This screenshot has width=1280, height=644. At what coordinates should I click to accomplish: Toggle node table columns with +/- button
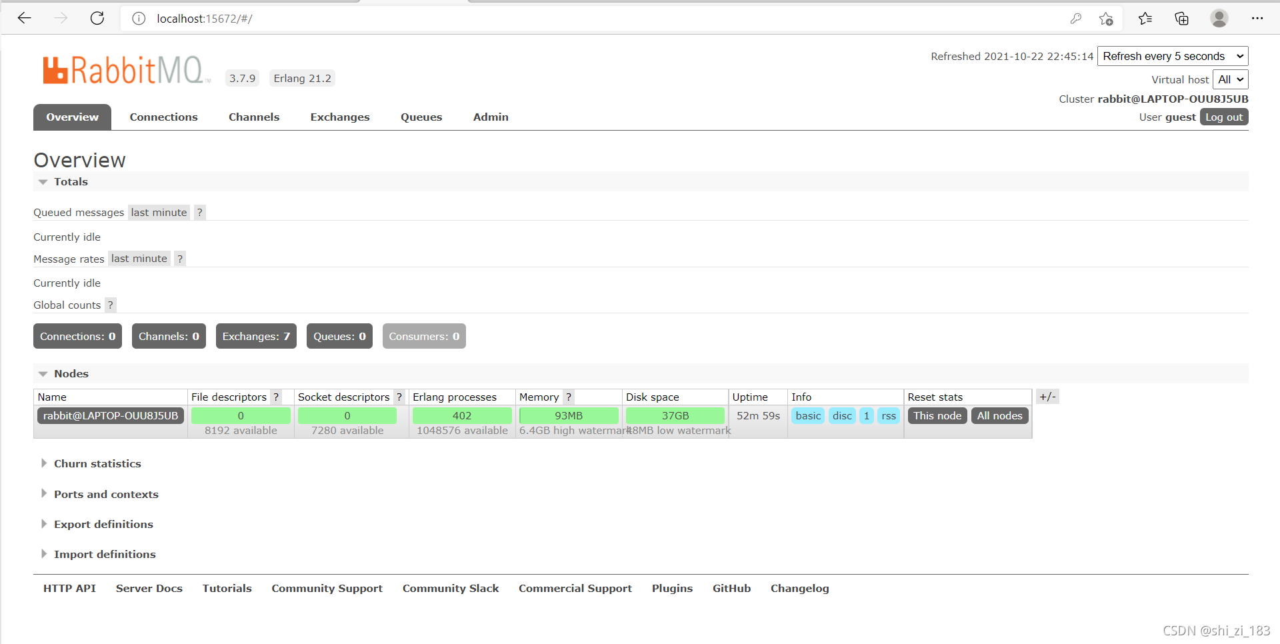pos(1047,397)
